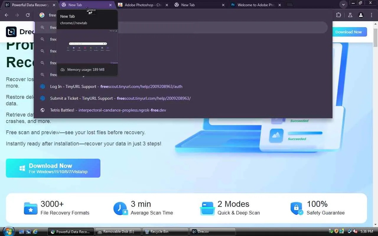The image size is (378, 236).
Task: Open the tab search dropdown arrow
Action: pyautogui.click(x=343, y=5)
